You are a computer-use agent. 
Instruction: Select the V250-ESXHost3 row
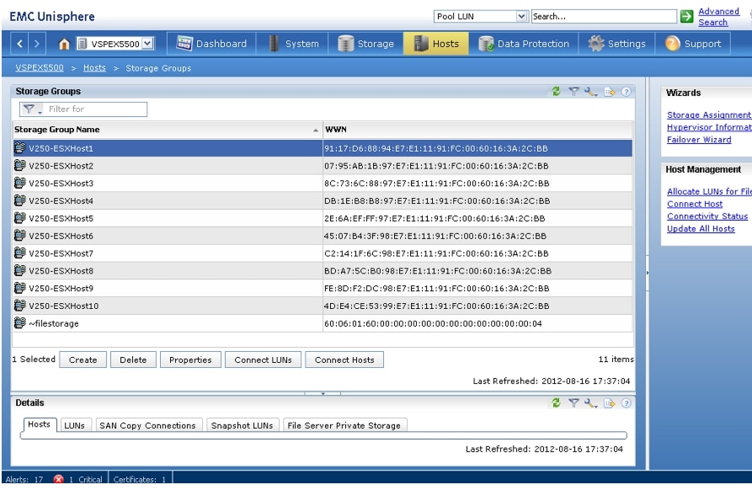(323, 184)
